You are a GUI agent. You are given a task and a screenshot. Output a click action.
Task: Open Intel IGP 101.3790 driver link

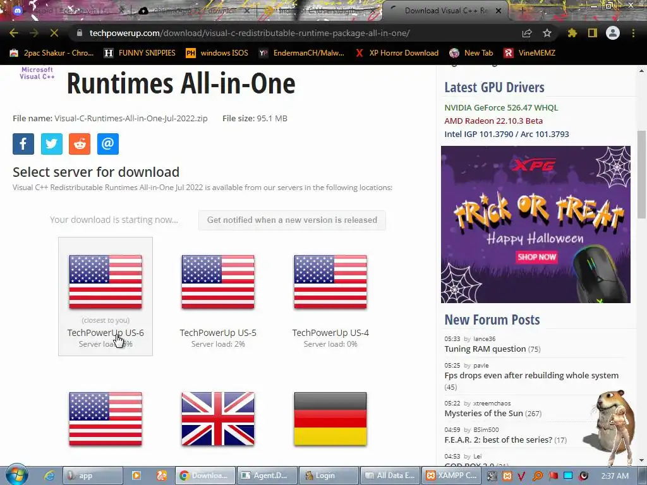pos(506,134)
